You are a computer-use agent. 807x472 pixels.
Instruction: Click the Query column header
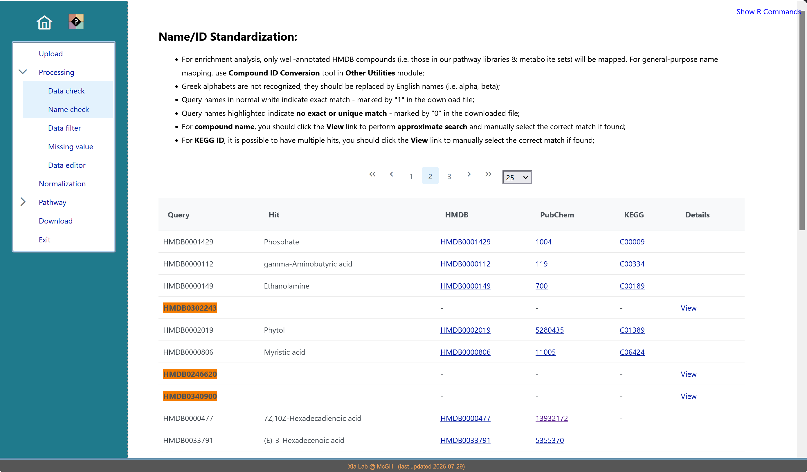179,215
